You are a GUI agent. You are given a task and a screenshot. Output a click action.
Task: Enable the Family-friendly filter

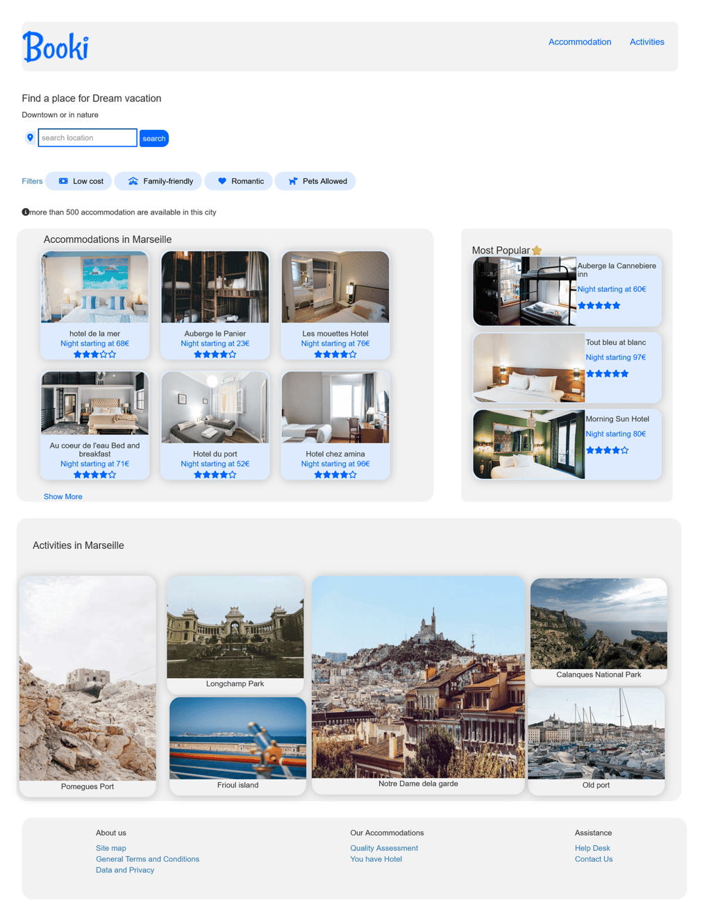158,181
